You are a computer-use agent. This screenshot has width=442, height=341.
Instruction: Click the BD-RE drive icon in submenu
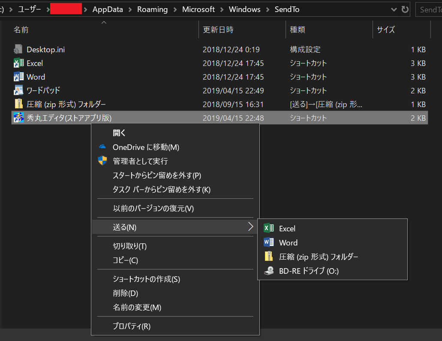click(269, 271)
